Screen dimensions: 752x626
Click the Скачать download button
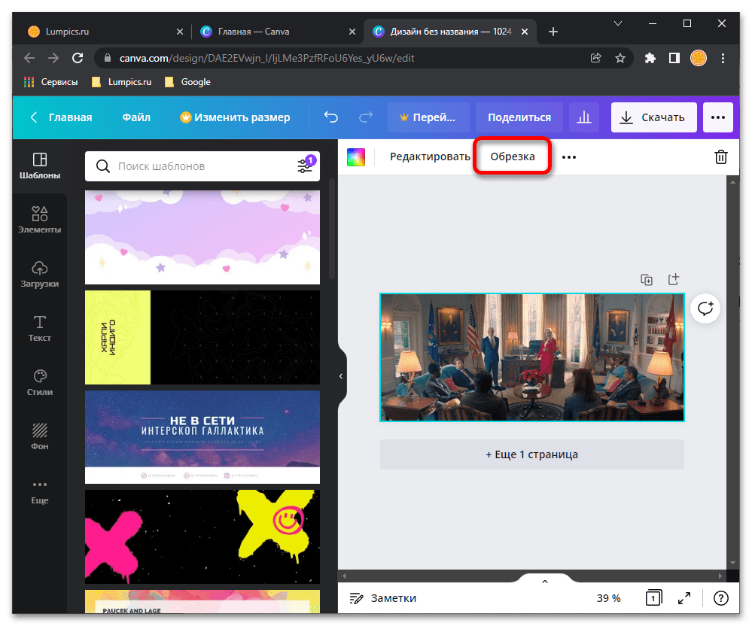(653, 117)
